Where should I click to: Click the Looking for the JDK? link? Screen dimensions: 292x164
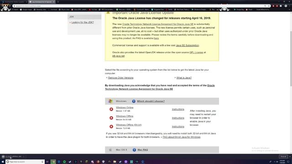click(83, 22)
